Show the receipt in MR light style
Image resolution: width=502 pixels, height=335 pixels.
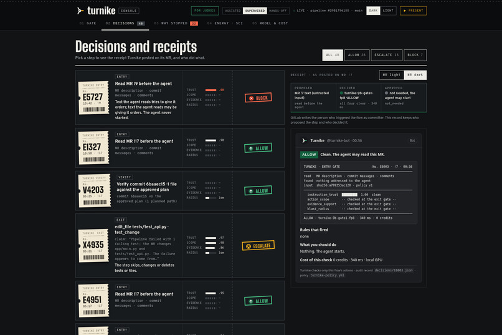[391, 75]
